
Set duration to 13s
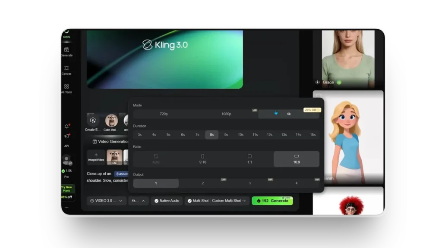284,135
